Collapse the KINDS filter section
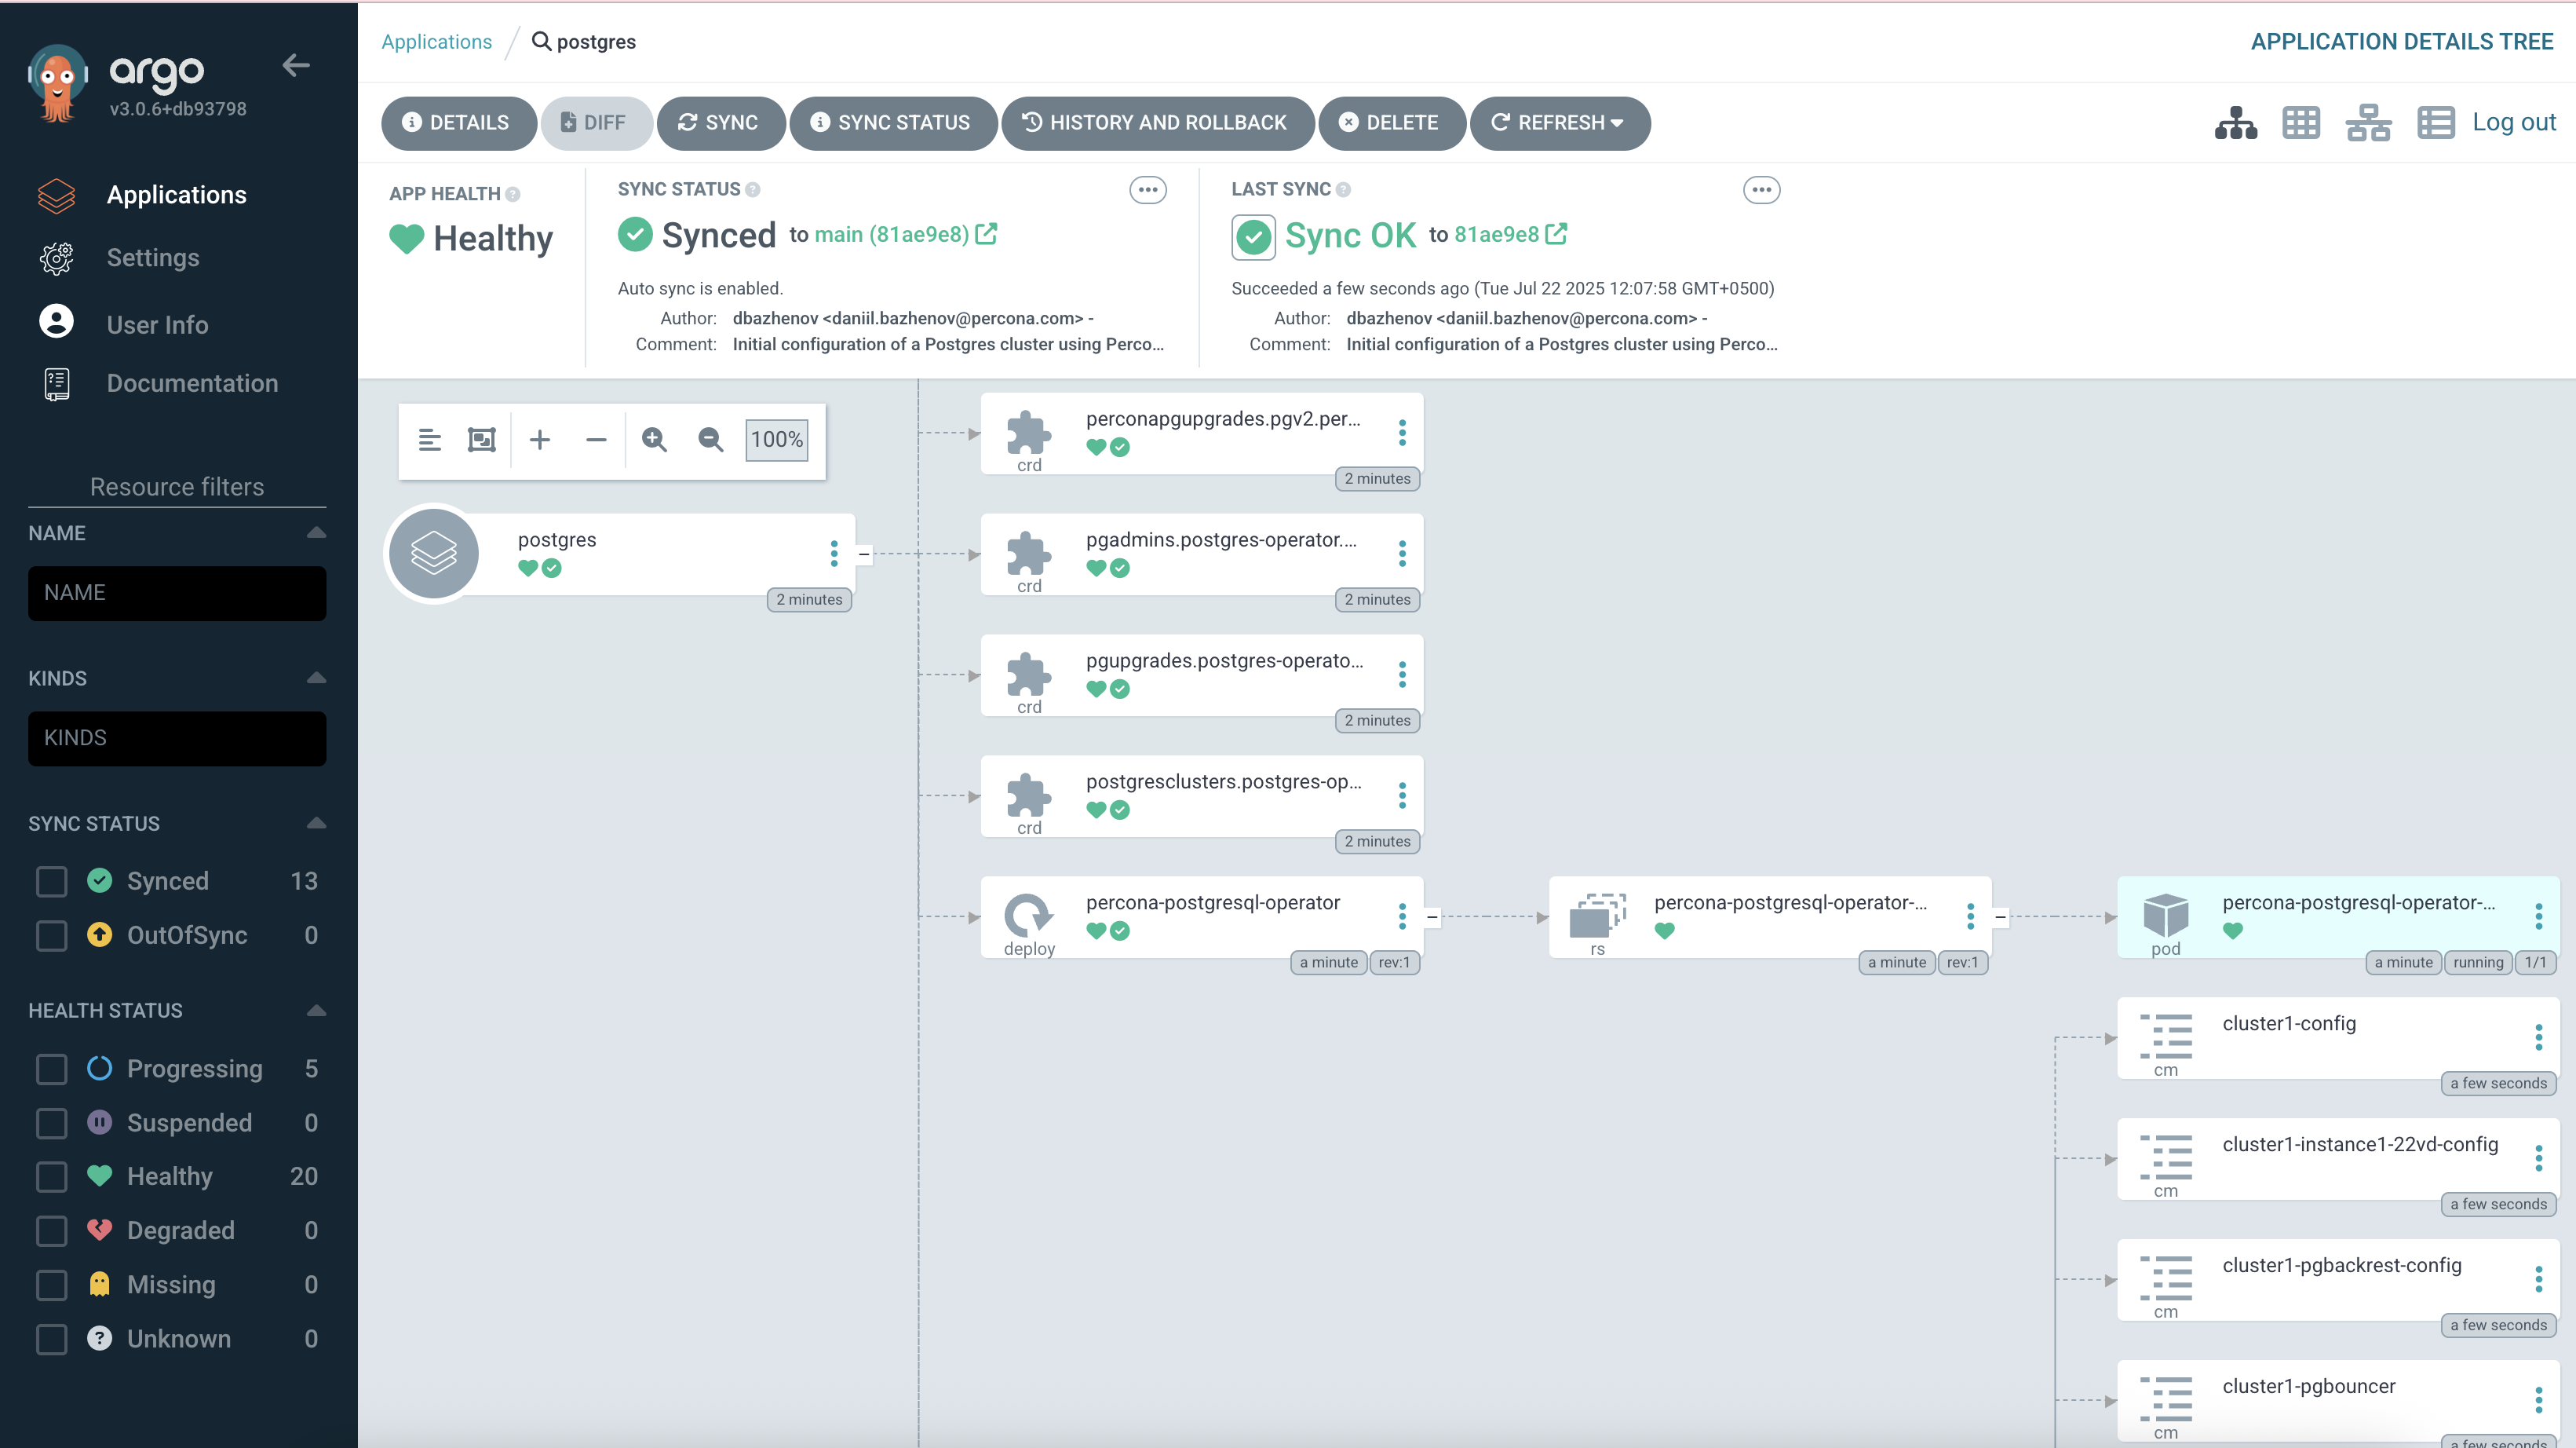The image size is (2576, 1448). pyautogui.click(x=316, y=678)
